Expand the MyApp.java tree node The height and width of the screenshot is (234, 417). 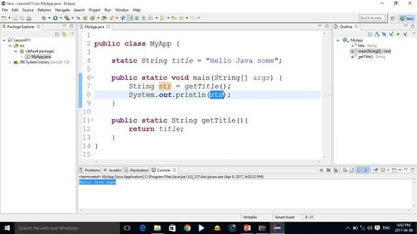point(22,57)
